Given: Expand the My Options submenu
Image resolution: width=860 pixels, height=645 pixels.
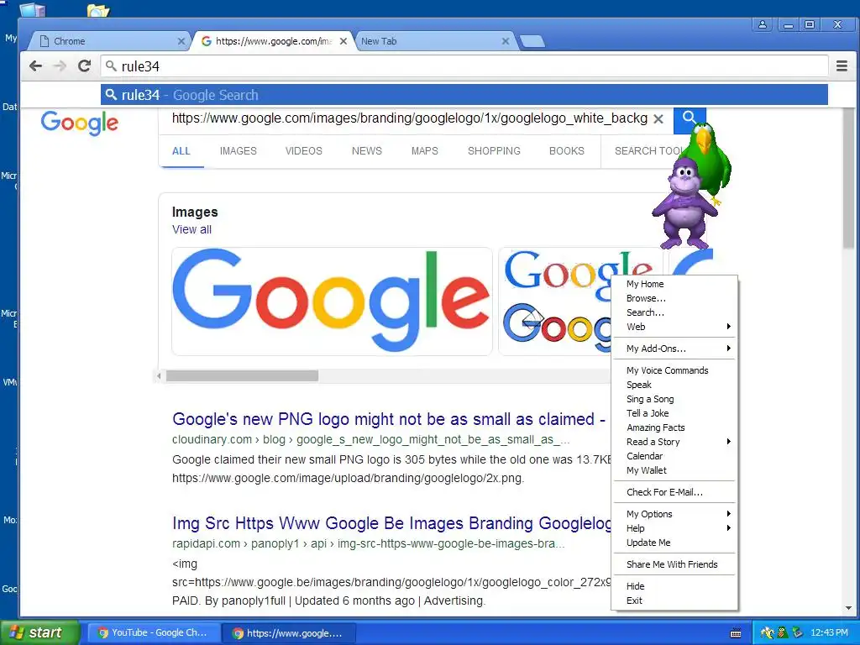Looking at the screenshot, I should [x=674, y=514].
